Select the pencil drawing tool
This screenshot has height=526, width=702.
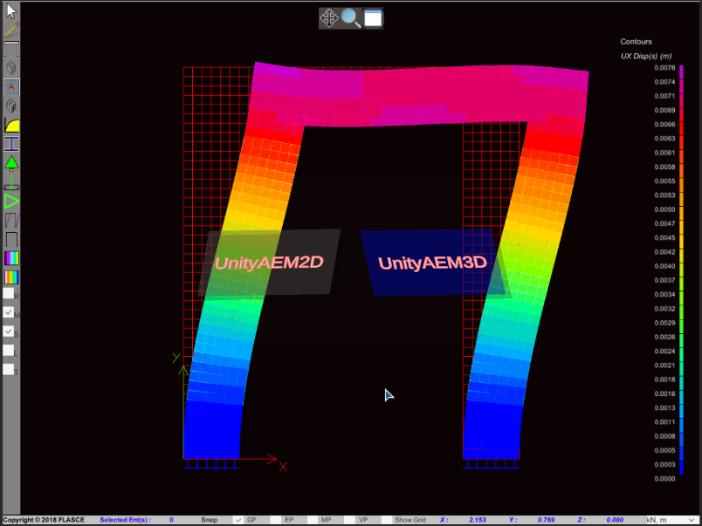[10, 29]
